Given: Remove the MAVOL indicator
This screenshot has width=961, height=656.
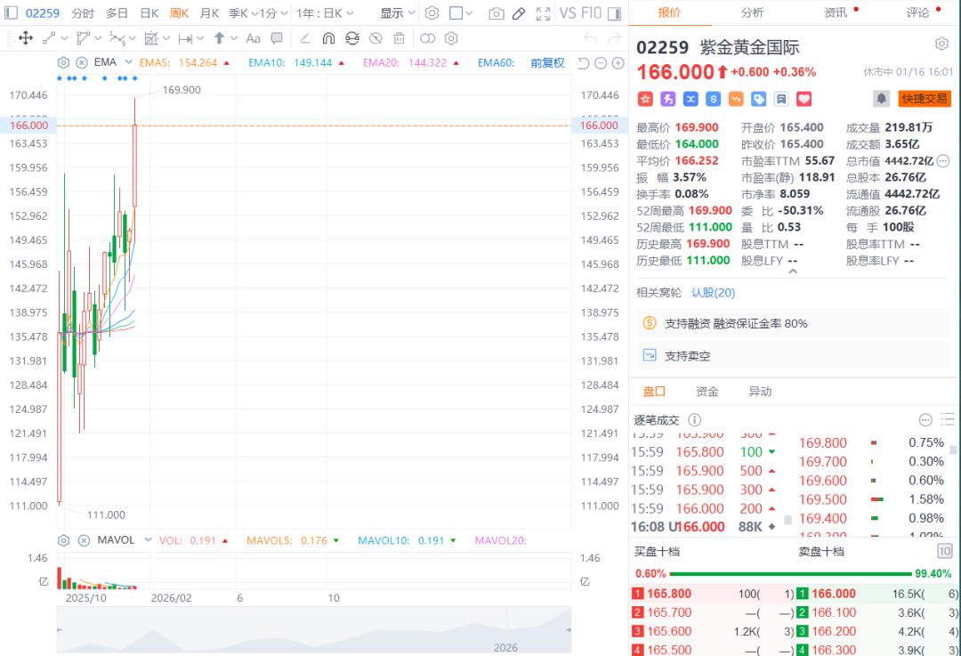Looking at the screenshot, I should 84,540.
